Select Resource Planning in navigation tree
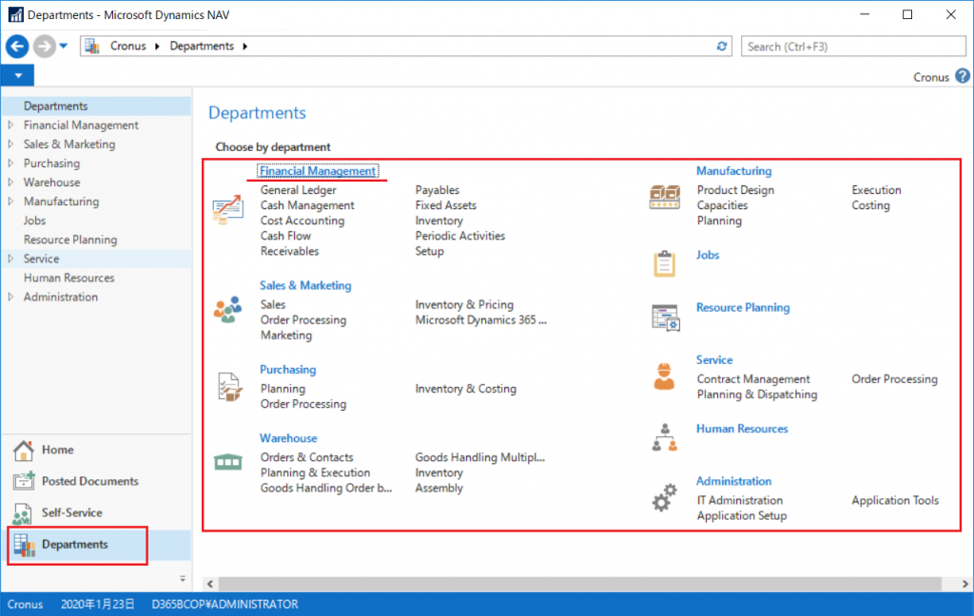This screenshot has width=974, height=616. (x=70, y=240)
